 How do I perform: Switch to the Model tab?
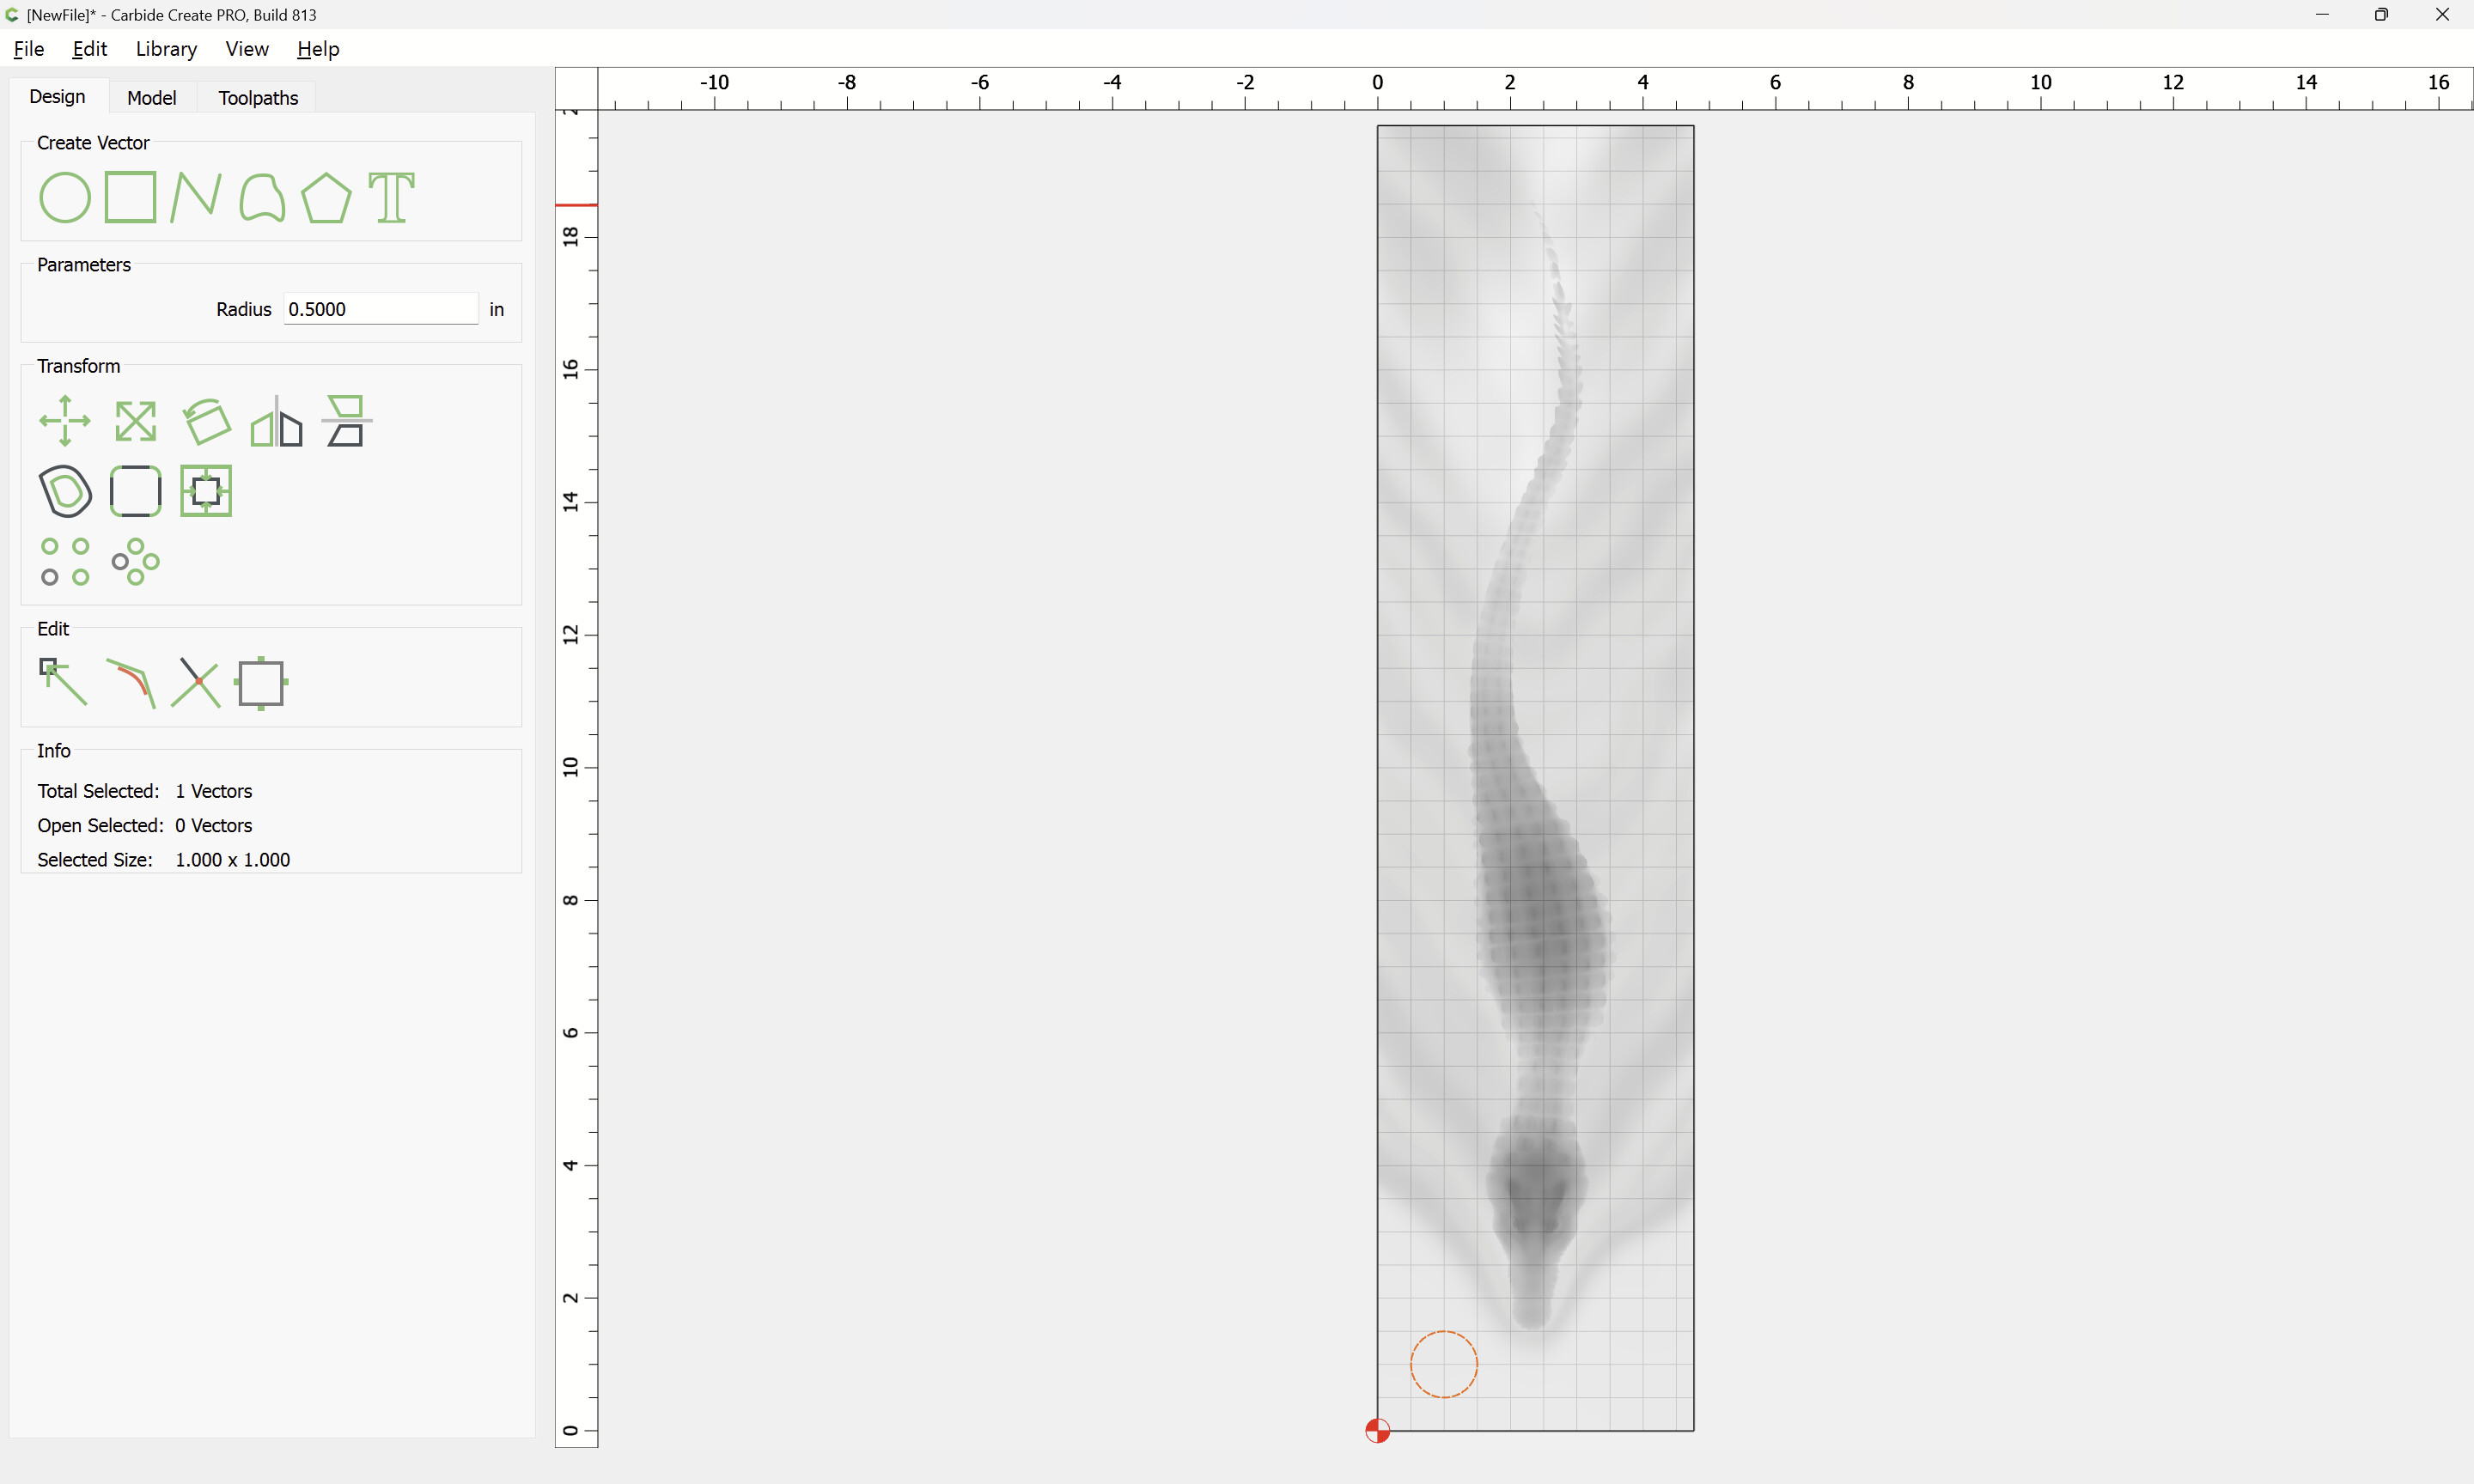coord(152,98)
